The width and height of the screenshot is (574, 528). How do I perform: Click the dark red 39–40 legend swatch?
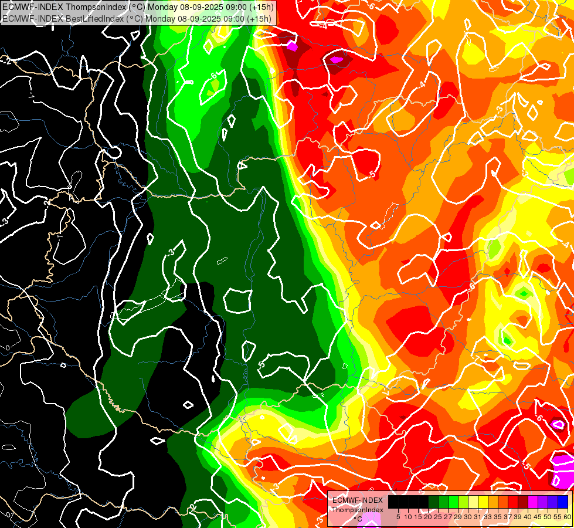click(x=523, y=502)
